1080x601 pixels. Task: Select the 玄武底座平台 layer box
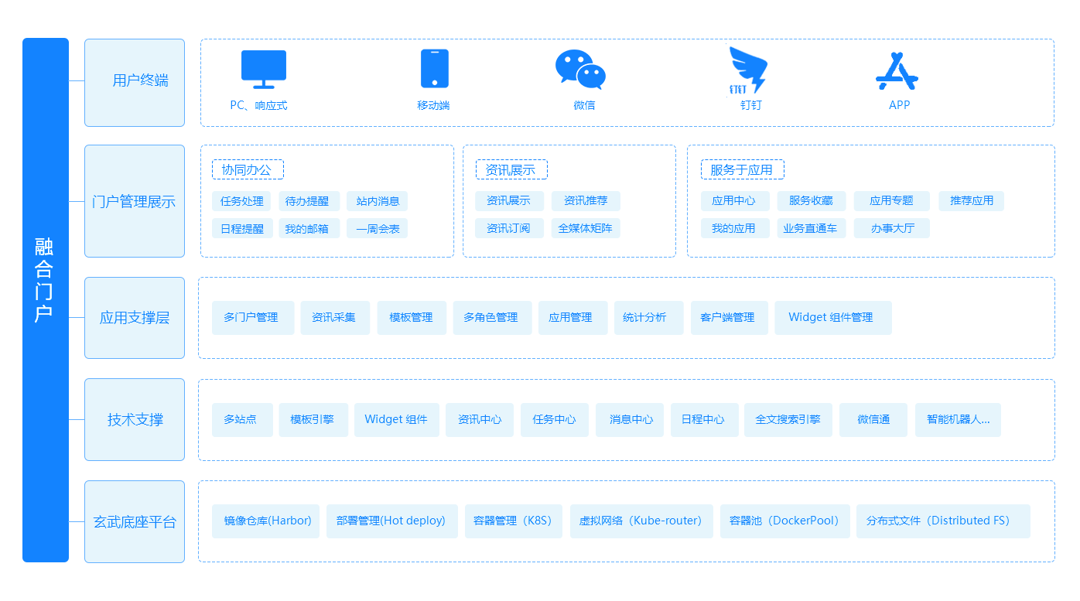point(135,522)
